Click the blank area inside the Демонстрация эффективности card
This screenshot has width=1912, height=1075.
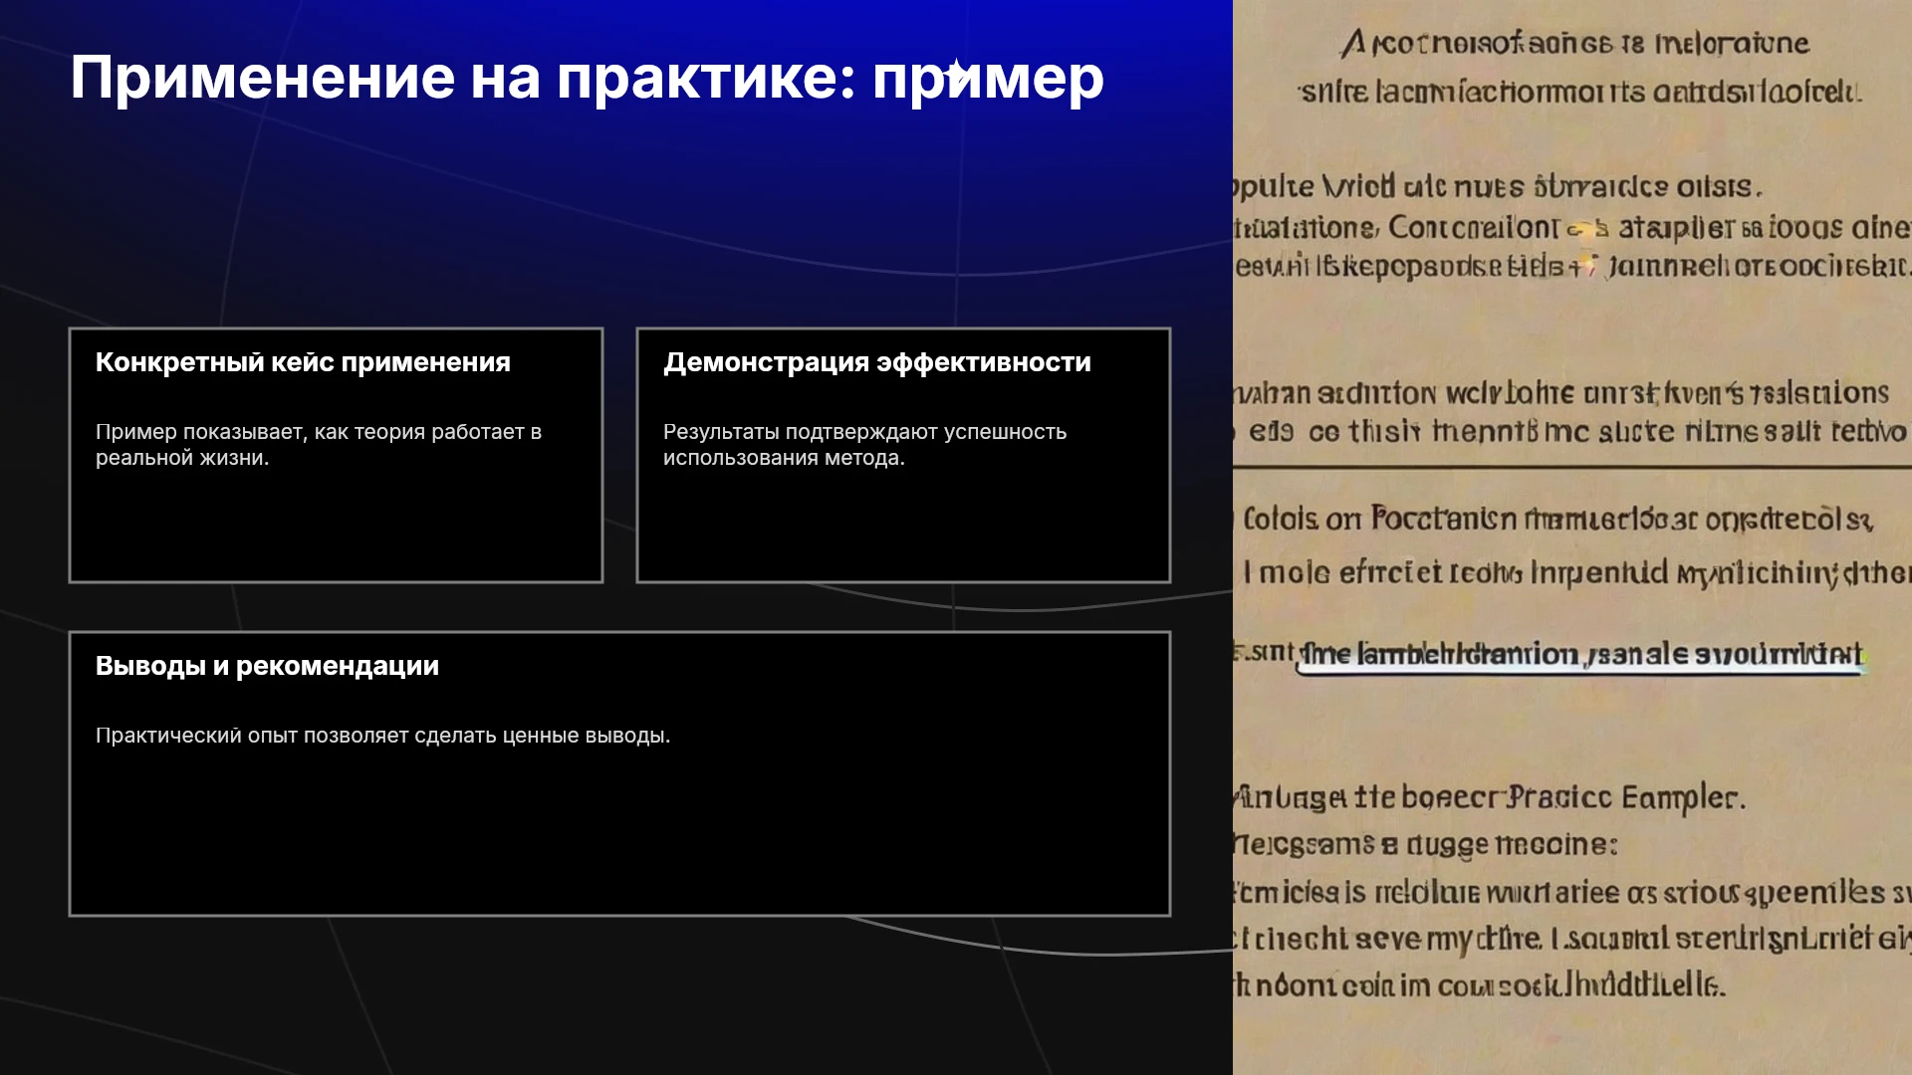(x=903, y=526)
